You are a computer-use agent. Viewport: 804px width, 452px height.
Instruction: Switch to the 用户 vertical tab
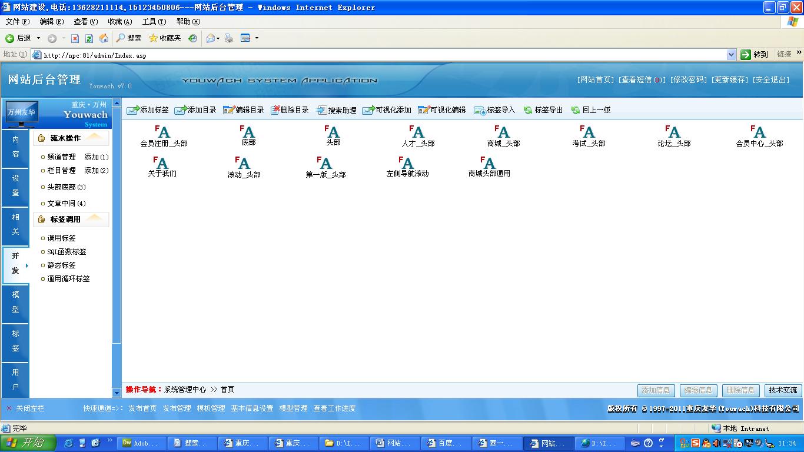tap(16, 380)
